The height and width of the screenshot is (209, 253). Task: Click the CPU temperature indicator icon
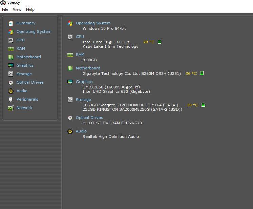[160, 42]
